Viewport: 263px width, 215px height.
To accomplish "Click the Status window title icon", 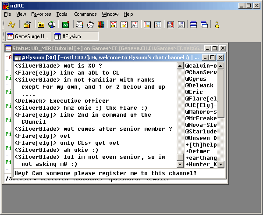I will coord(8,48).
